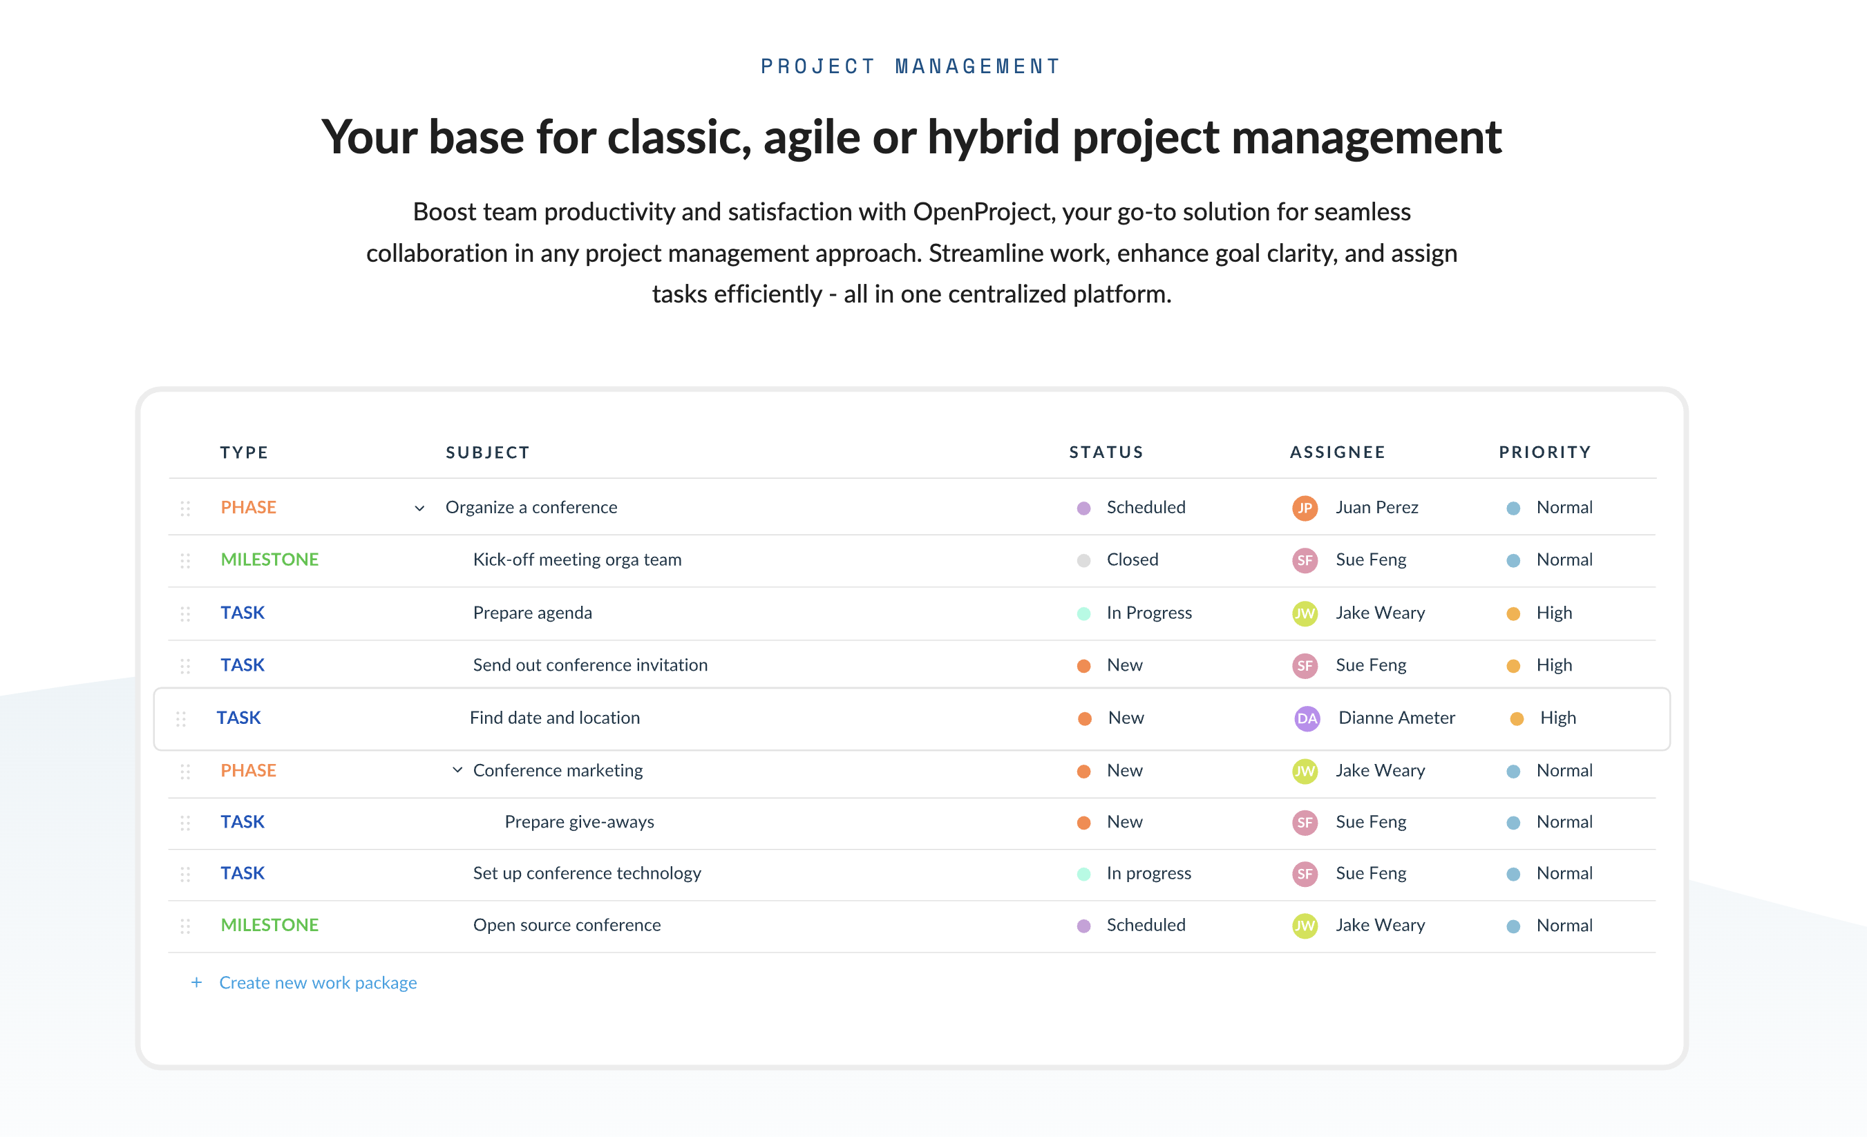Collapse the Organize a conference phase
The image size is (1867, 1137).
tap(419, 508)
